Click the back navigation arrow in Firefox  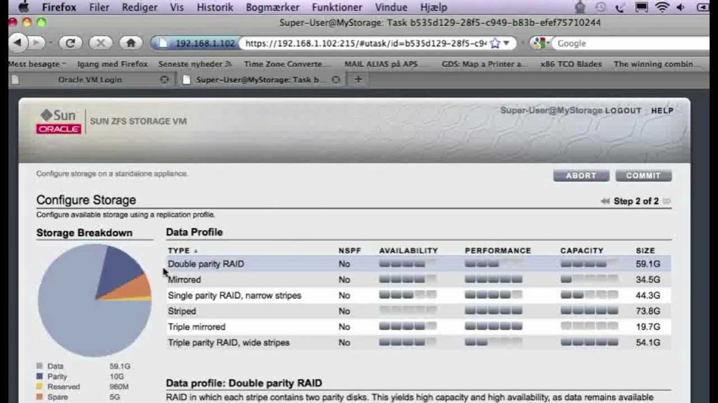19,43
